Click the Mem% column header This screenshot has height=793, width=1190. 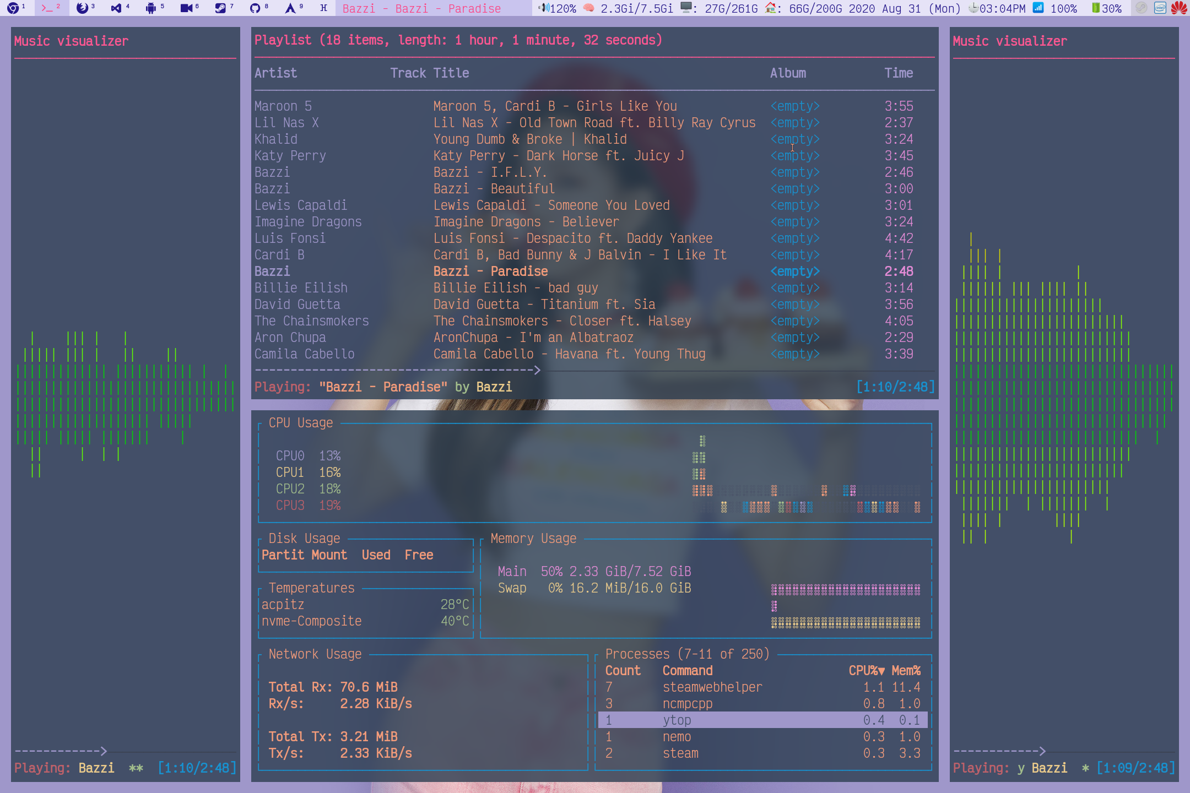tap(906, 671)
